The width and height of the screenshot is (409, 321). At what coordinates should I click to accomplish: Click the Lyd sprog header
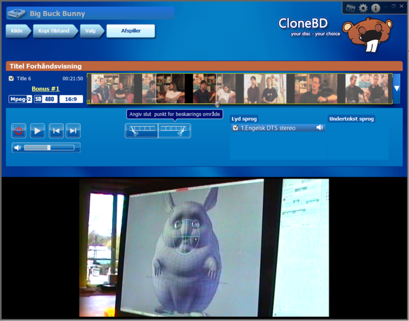point(244,119)
